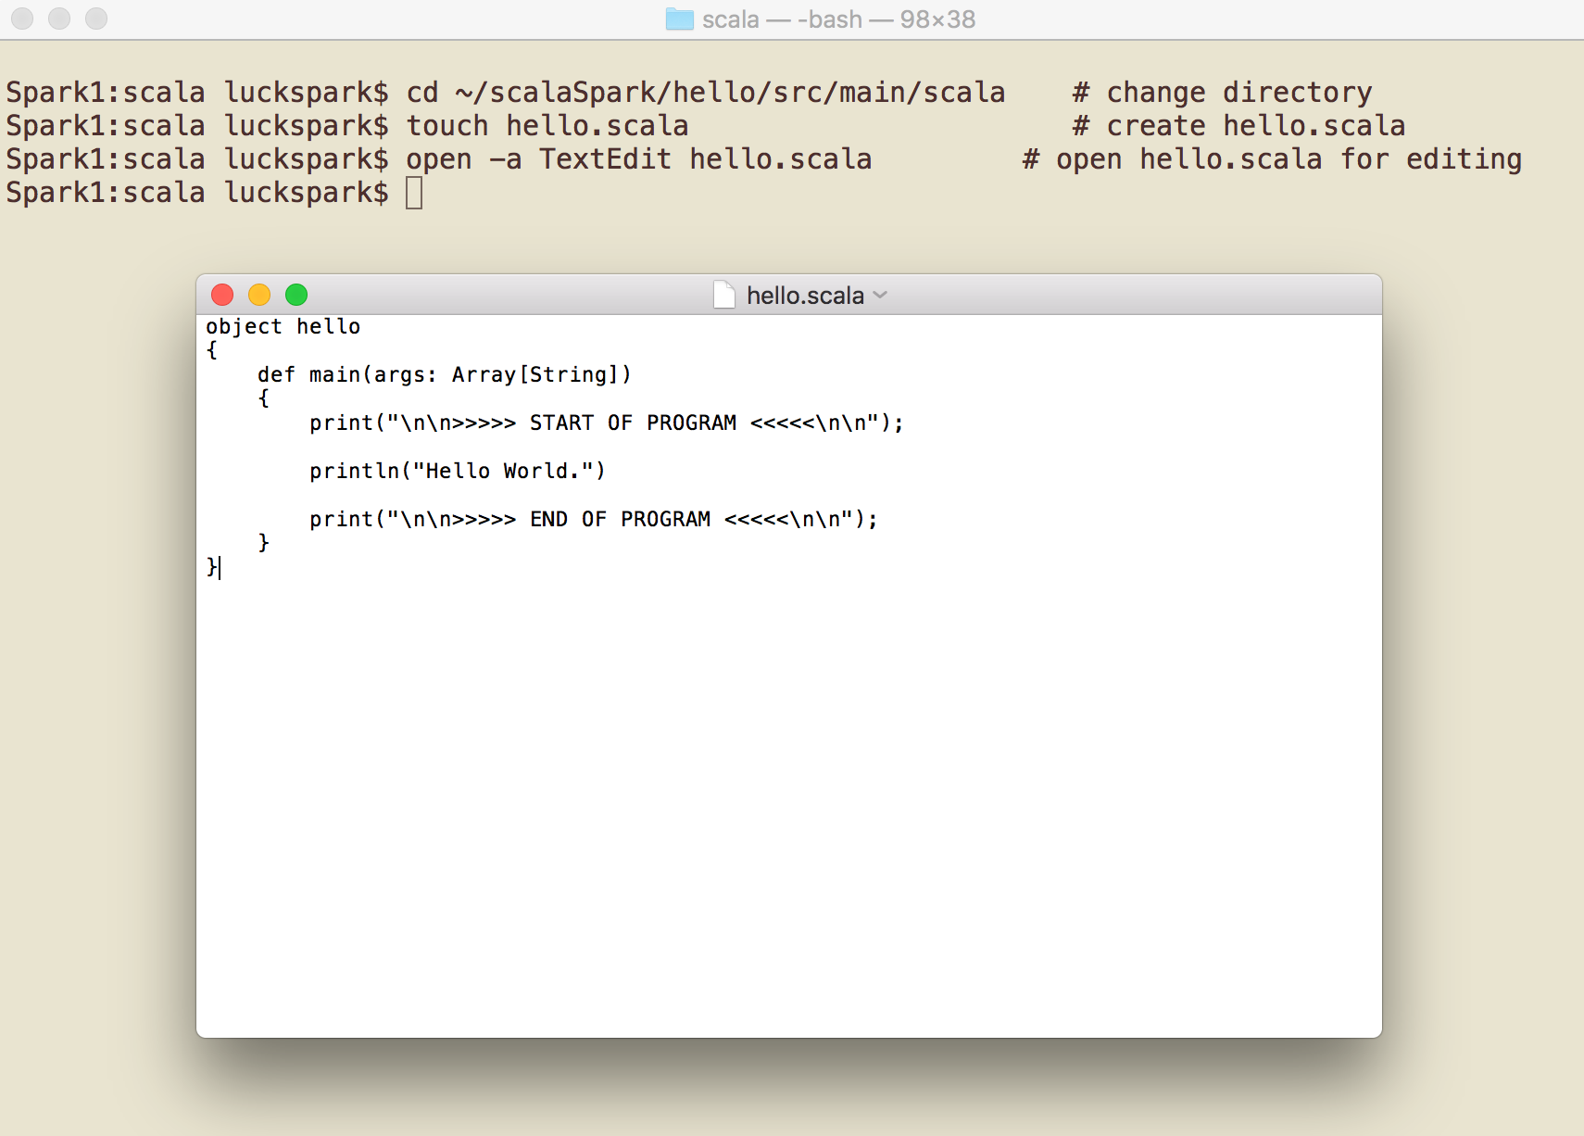Click the blue folder icon in terminal title bar
This screenshot has width=1584, height=1136.
[681, 19]
